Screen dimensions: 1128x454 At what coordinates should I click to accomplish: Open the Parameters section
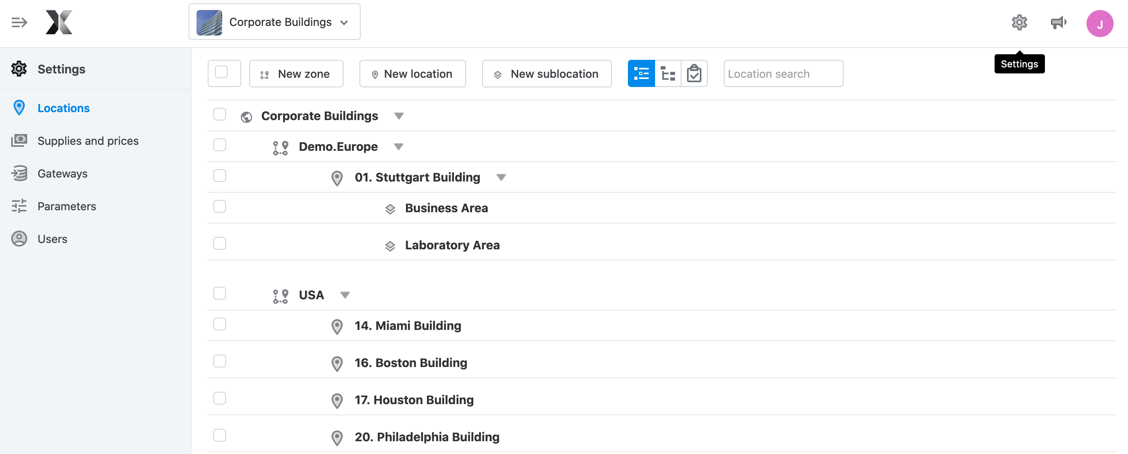point(67,206)
